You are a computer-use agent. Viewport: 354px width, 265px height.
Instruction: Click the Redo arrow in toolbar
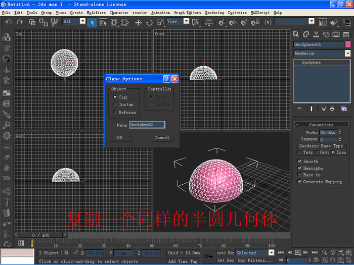tap(20, 22)
